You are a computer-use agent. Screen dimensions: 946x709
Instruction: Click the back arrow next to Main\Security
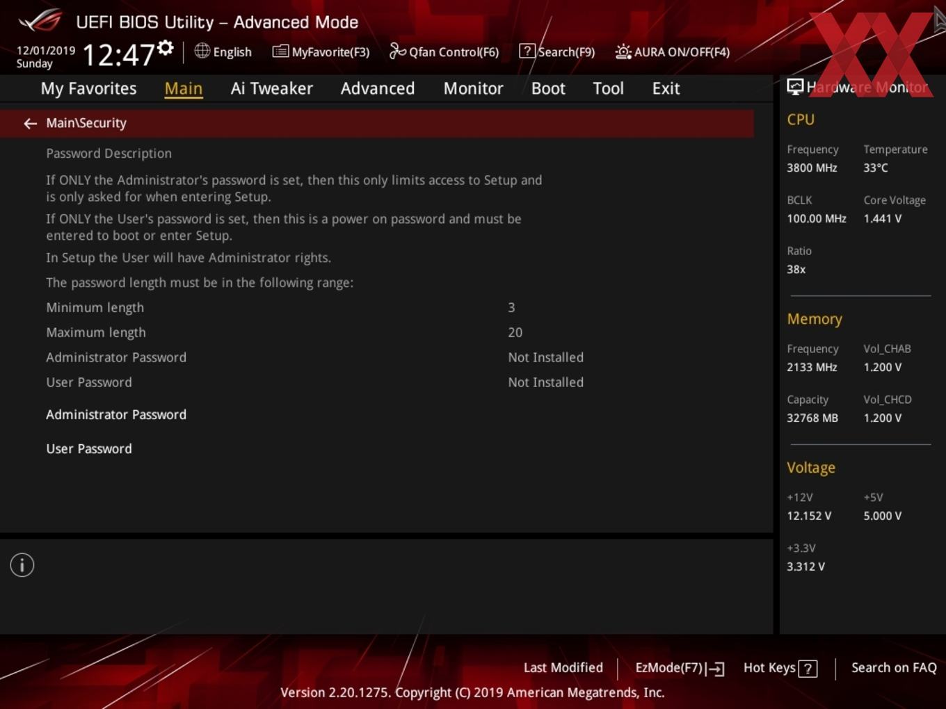30,124
